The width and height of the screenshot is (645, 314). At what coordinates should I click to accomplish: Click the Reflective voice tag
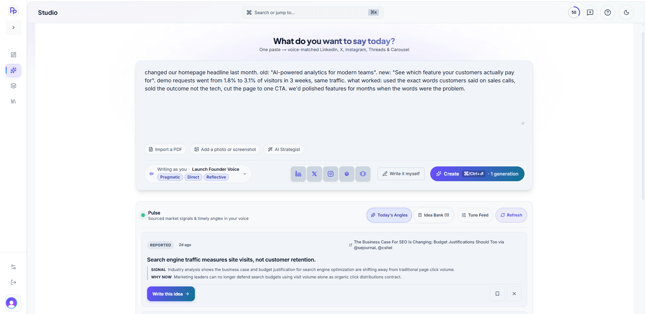click(x=216, y=177)
